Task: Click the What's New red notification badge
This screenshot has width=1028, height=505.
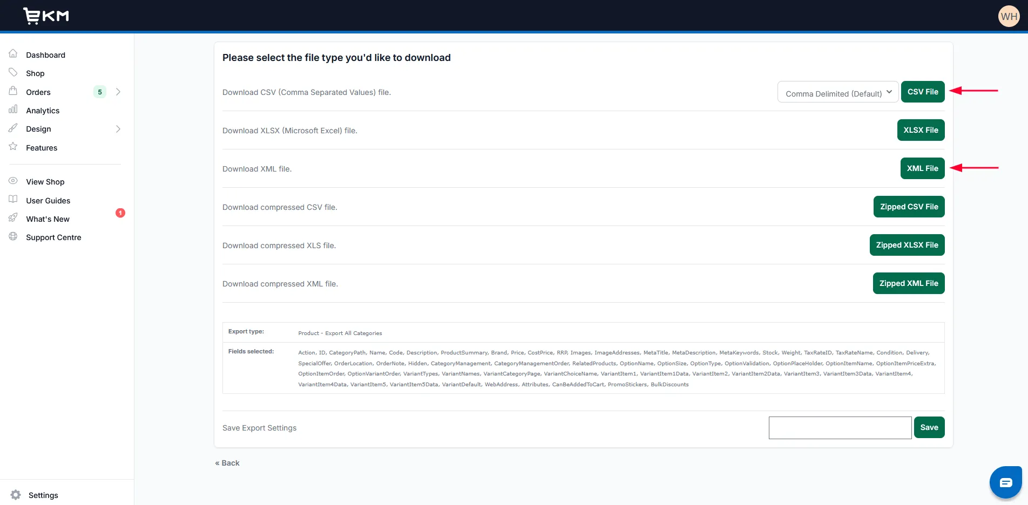Action: [120, 213]
